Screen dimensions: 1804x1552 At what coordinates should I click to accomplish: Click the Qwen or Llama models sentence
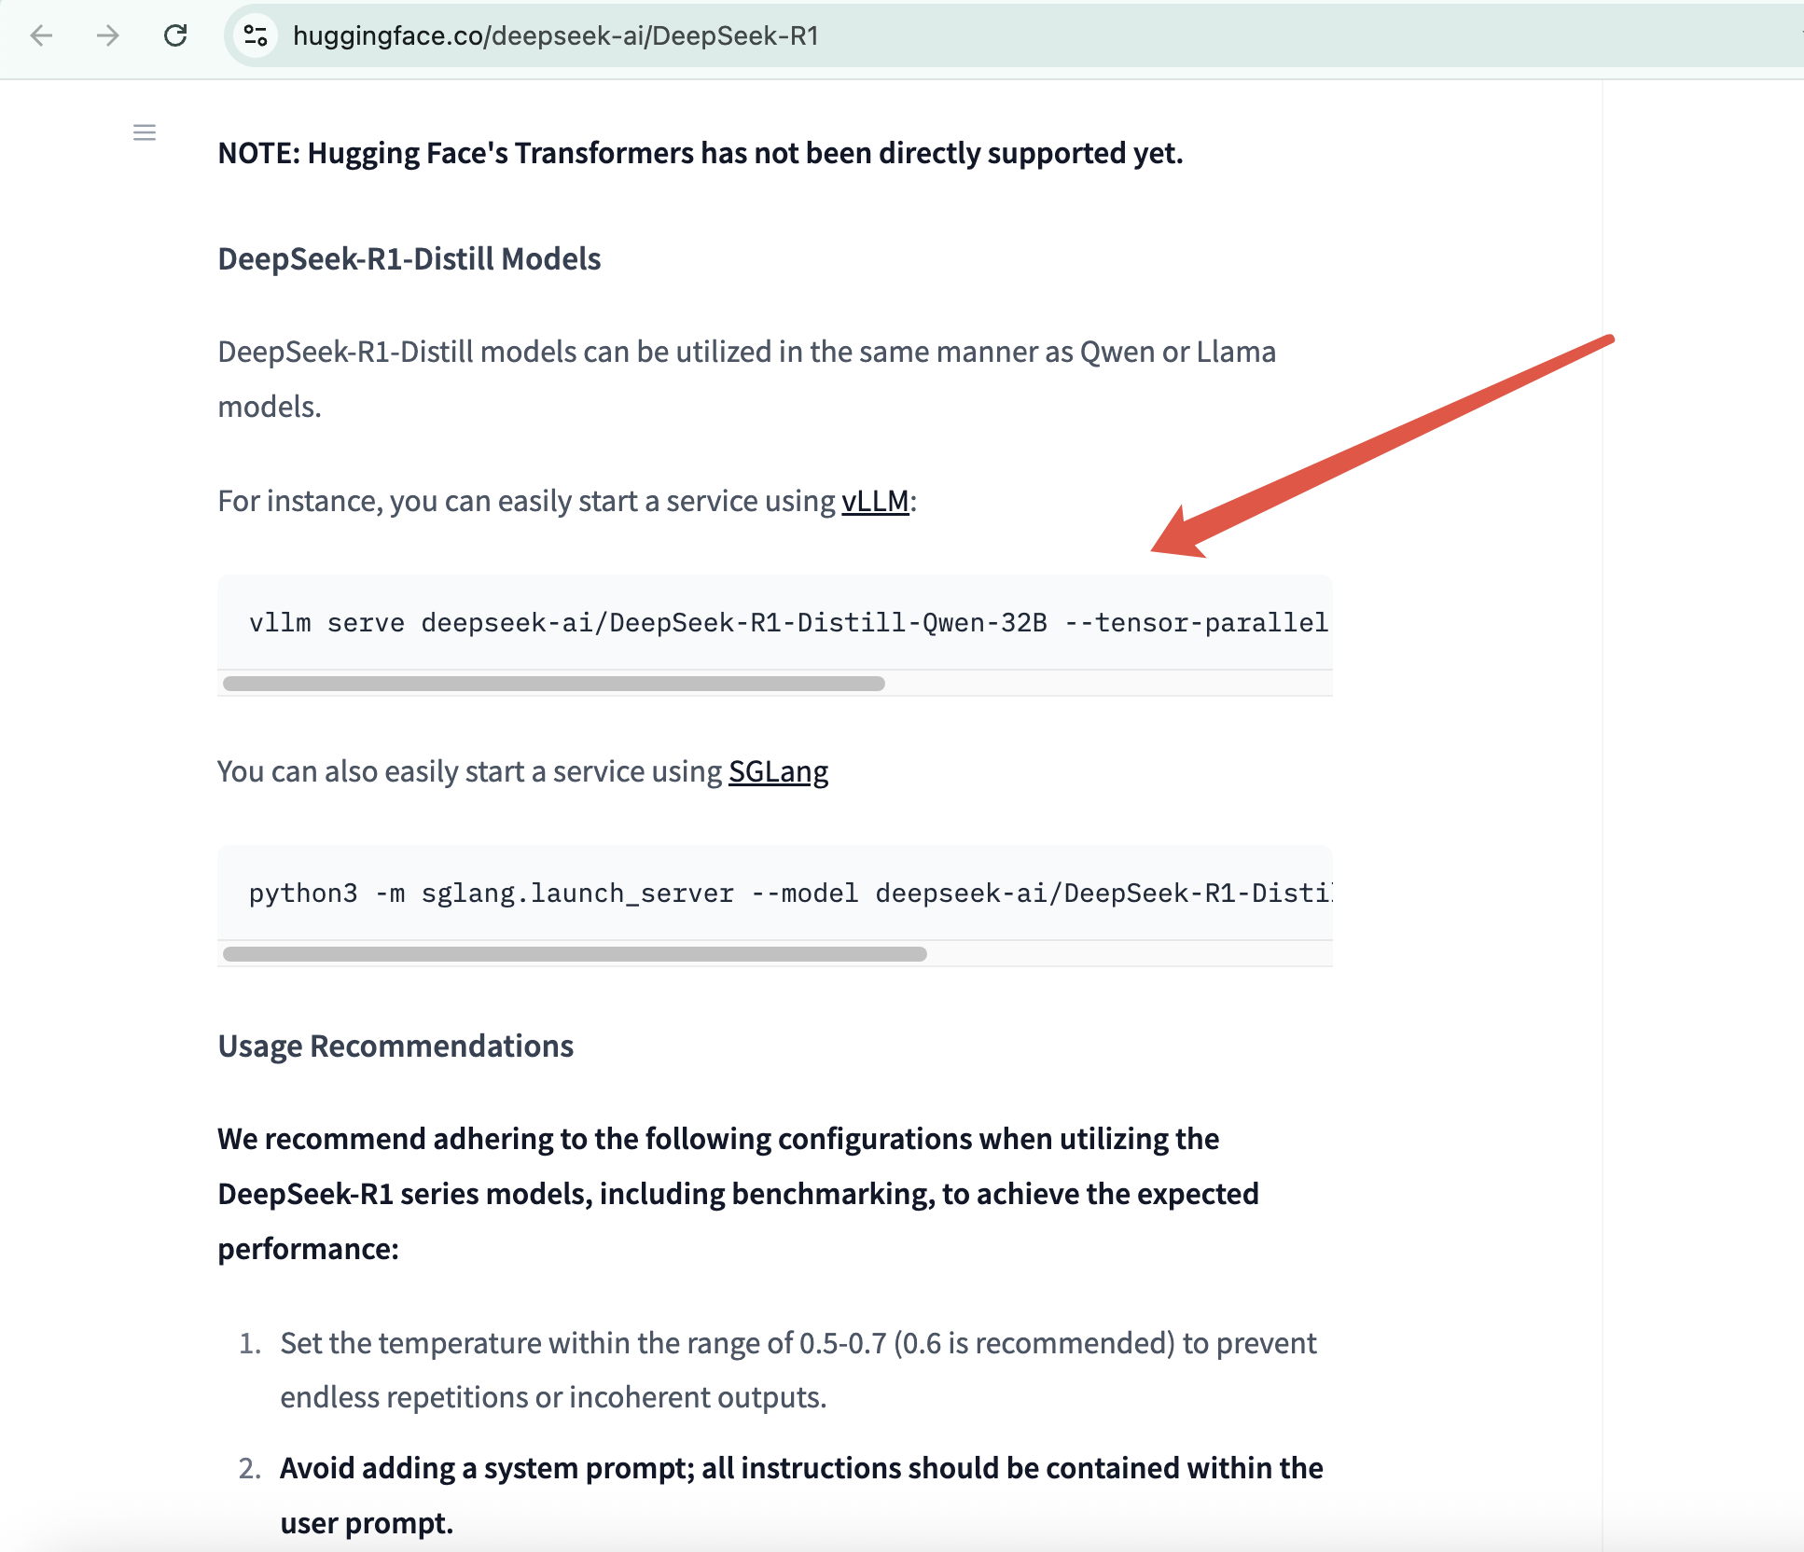click(x=746, y=379)
